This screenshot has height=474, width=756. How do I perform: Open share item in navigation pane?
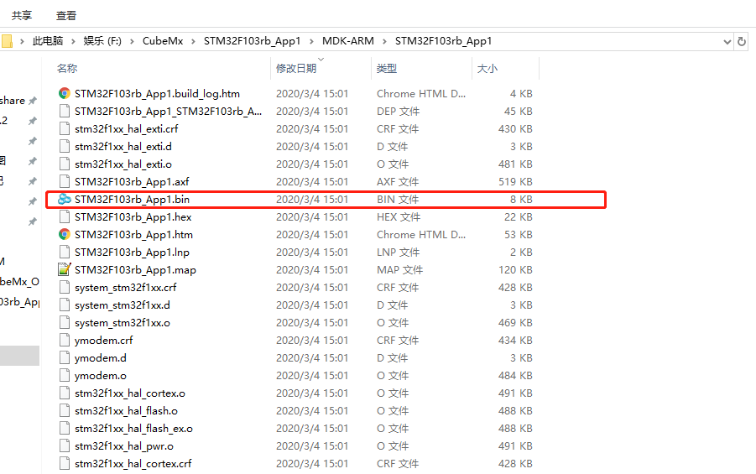coord(13,101)
